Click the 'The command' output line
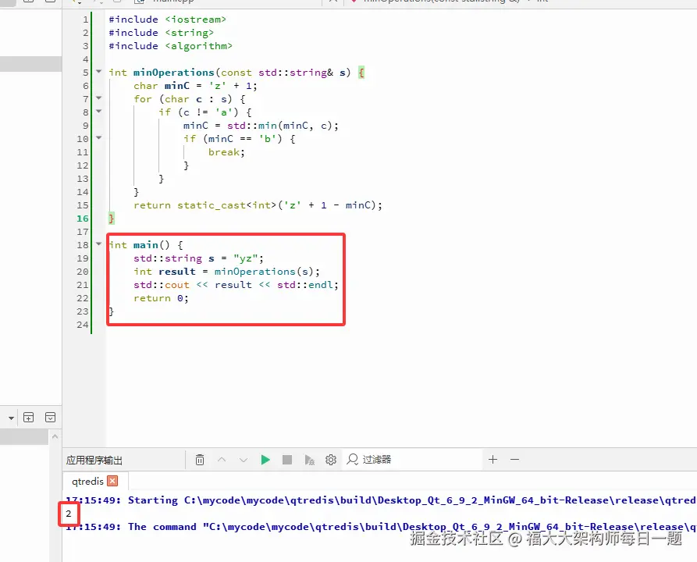 tap(381, 527)
